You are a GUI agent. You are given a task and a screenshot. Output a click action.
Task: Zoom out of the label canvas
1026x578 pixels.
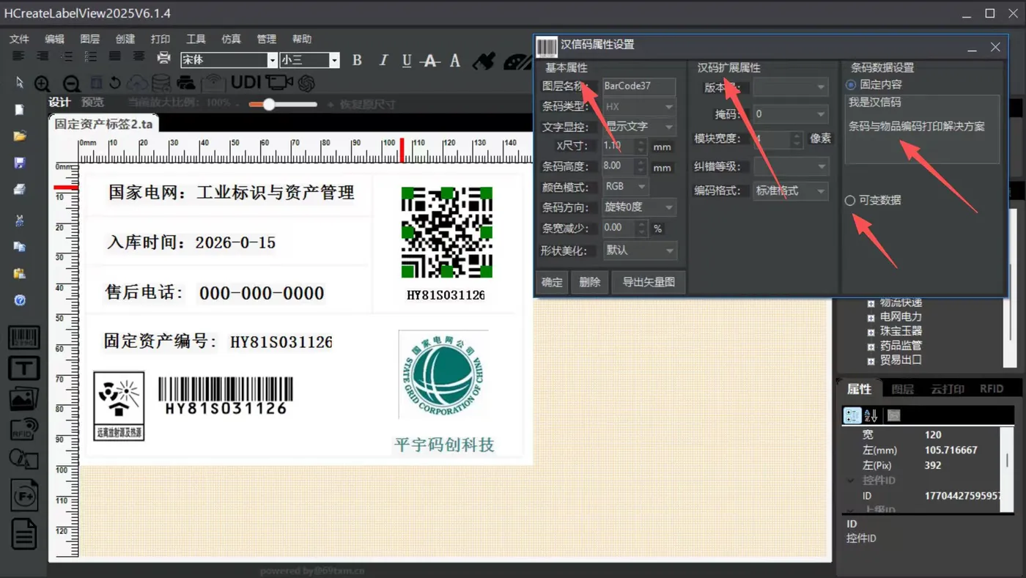click(71, 84)
